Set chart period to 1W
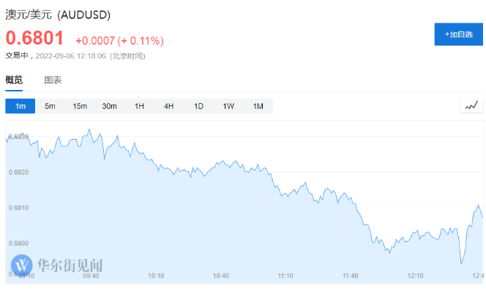This screenshot has height=291, width=486. (228, 106)
